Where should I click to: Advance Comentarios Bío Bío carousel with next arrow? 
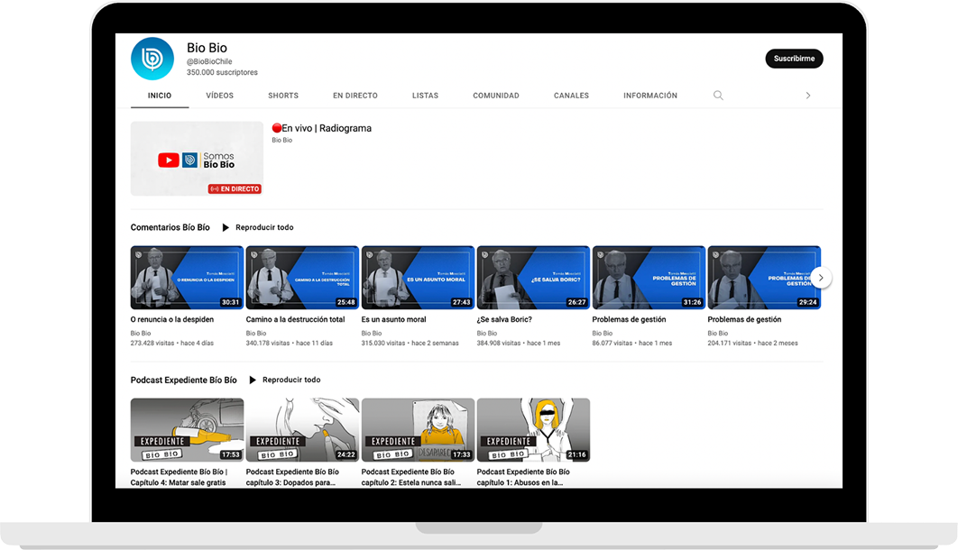(821, 278)
